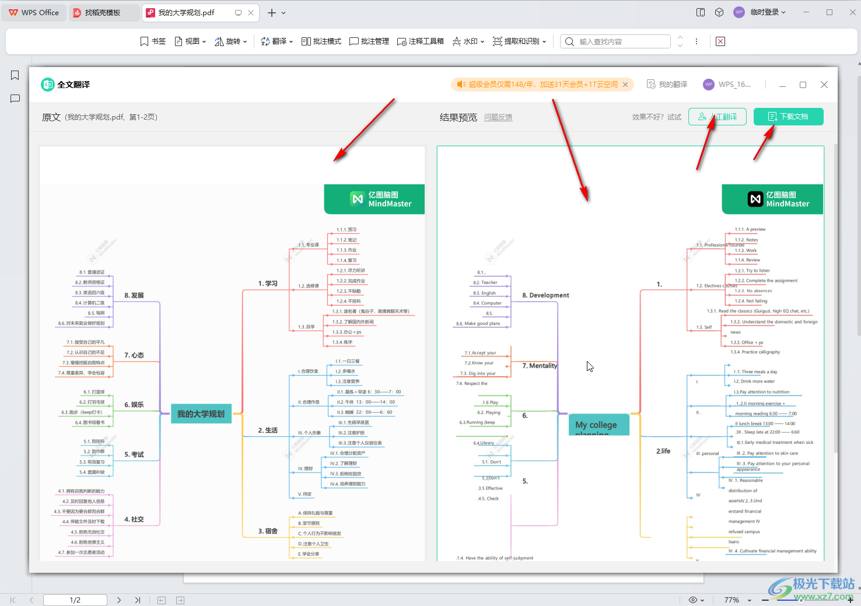Viewport: 861px width, 606px height.
Task: Click the WPS_16... user account in the translation dialog
Action: click(727, 85)
